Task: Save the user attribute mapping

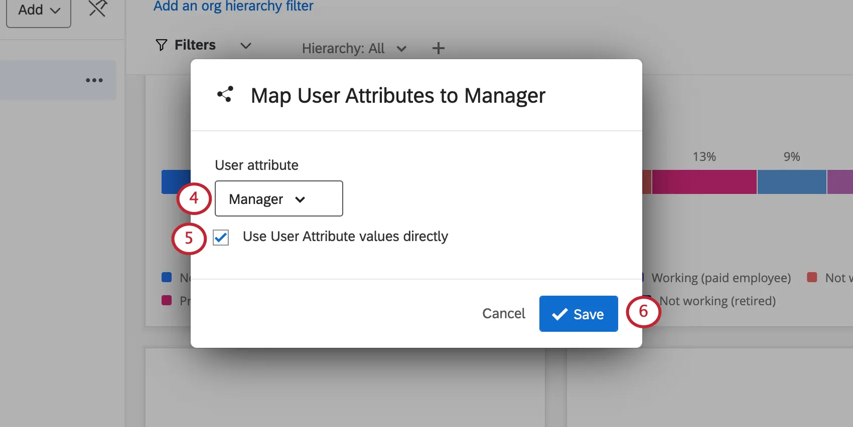Action: click(578, 314)
